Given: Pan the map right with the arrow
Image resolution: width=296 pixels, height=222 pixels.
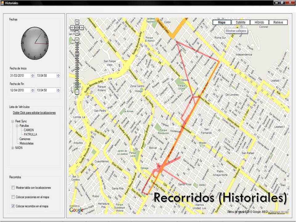Looking at the screenshot, I should pyautogui.click(x=81, y=27).
